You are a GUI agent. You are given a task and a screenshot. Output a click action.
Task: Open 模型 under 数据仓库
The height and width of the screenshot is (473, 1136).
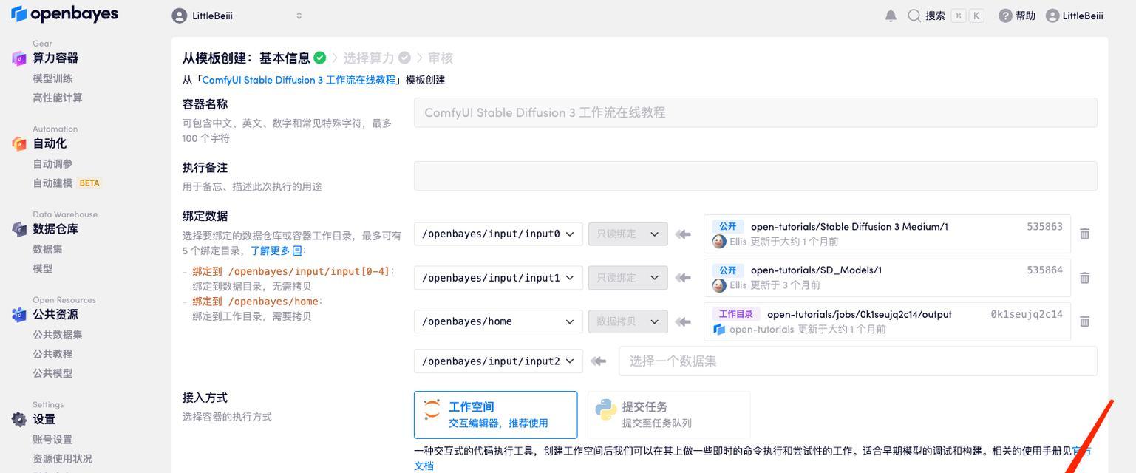pyautogui.click(x=43, y=269)
